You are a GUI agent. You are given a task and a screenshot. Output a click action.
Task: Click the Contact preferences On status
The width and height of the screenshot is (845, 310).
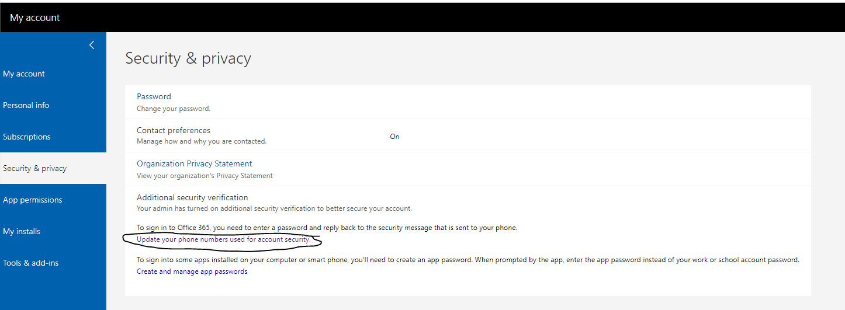point(394,136)
